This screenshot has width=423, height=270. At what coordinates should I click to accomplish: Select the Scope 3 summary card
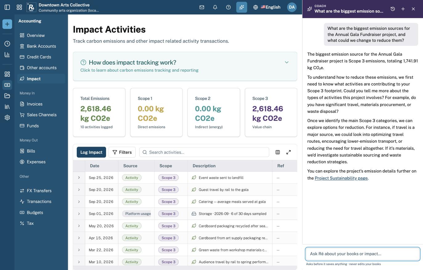[x=271, y=112]
